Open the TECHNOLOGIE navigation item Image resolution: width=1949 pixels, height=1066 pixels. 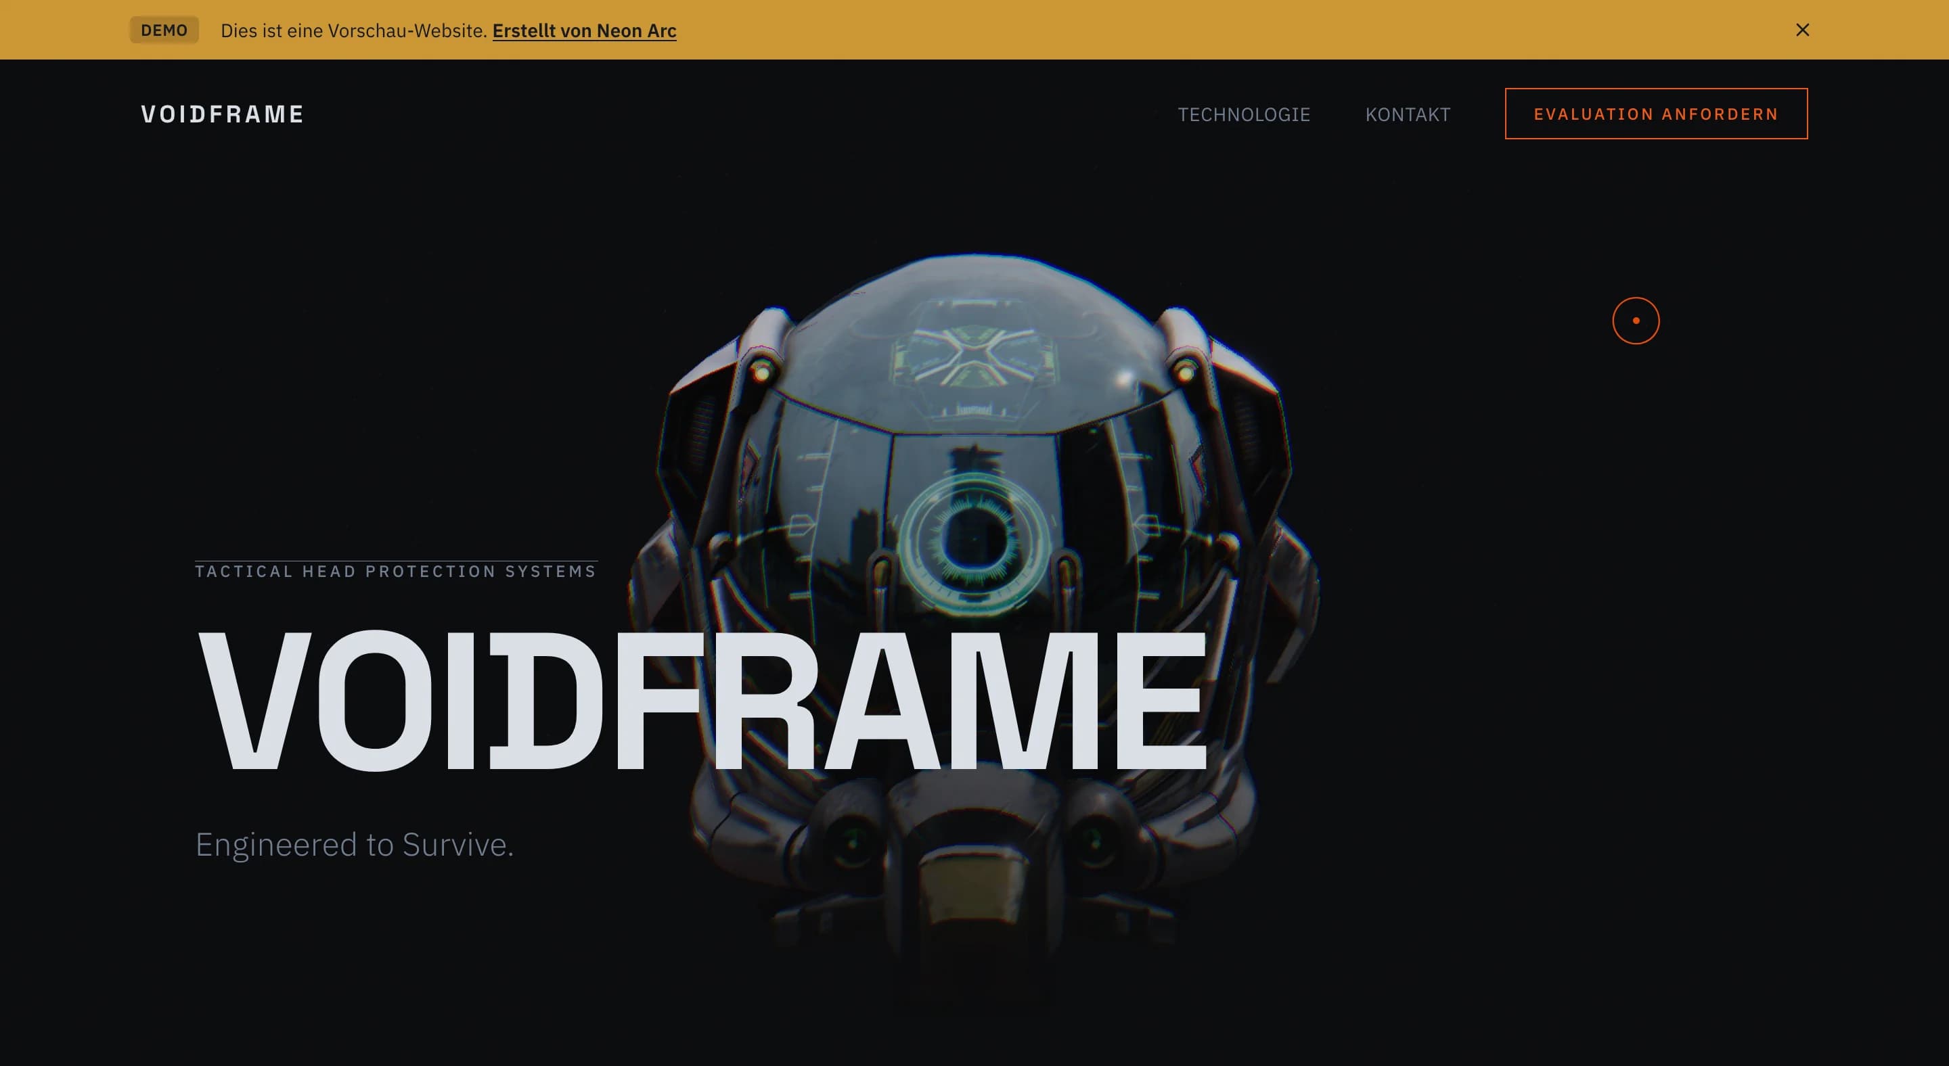click(x=1244, y=114)
